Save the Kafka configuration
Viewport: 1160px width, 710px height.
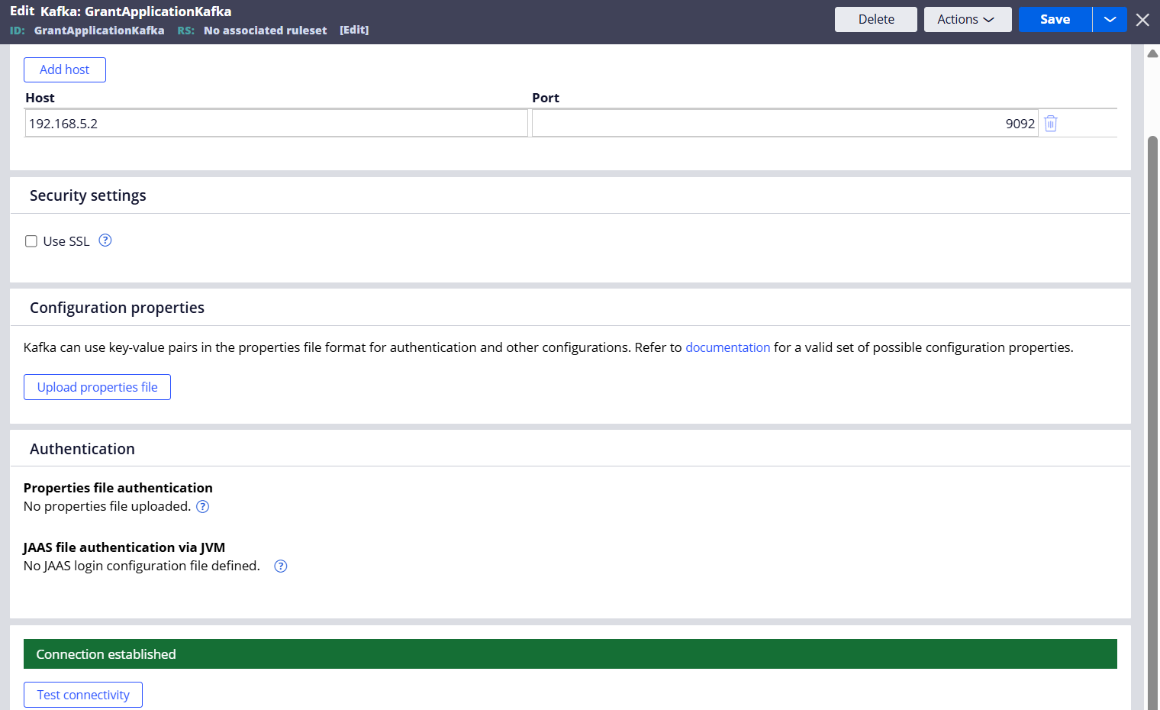point(1055,20)
